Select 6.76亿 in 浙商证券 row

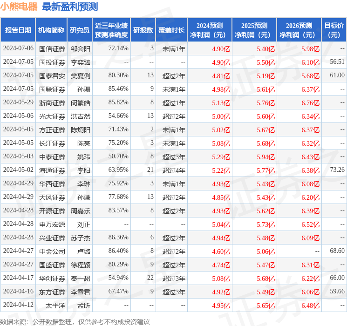point(310,103)
